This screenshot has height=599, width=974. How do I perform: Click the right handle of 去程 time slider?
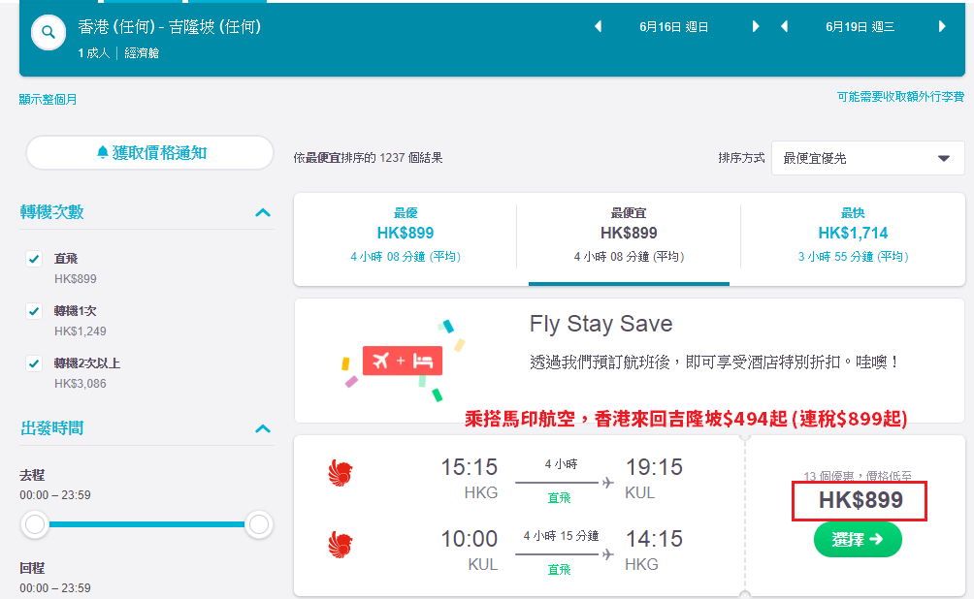click(258, 524)
